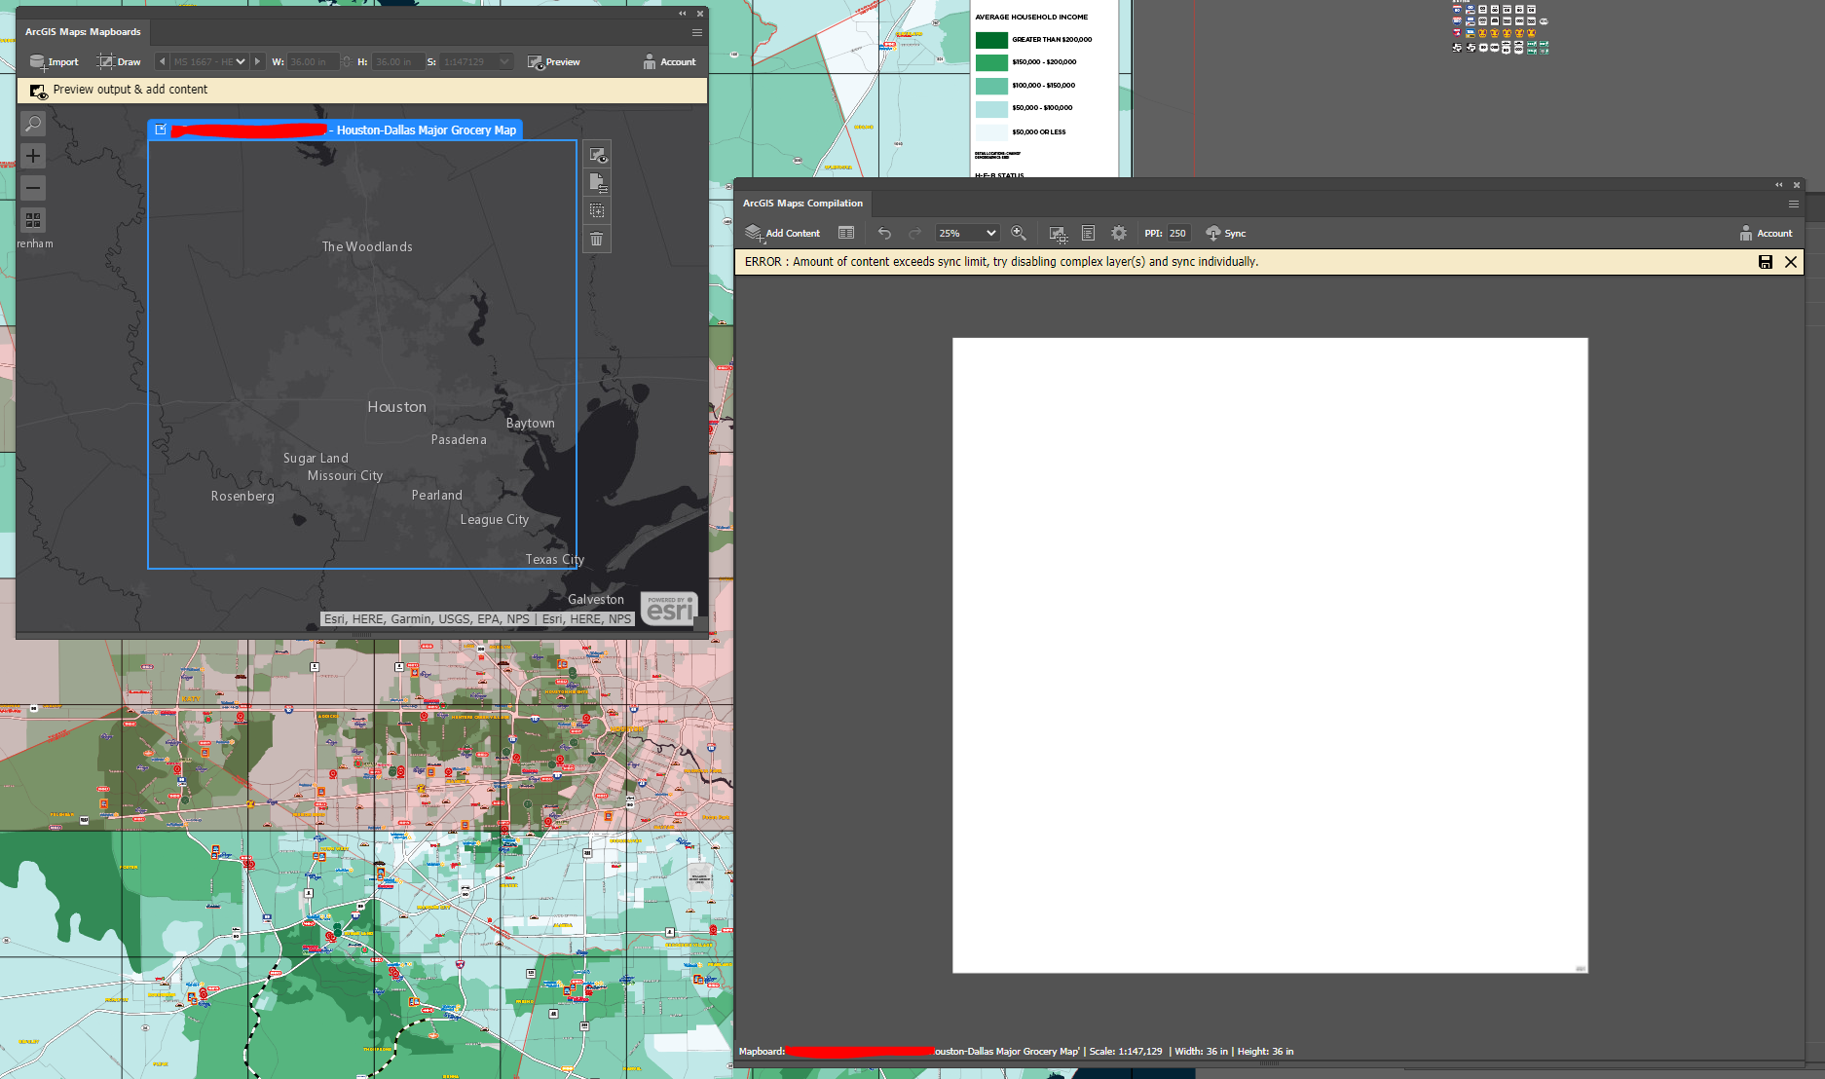Dismiss the sync limit error message
The image size is (1825, 1079).
[x=1790, y=262]
